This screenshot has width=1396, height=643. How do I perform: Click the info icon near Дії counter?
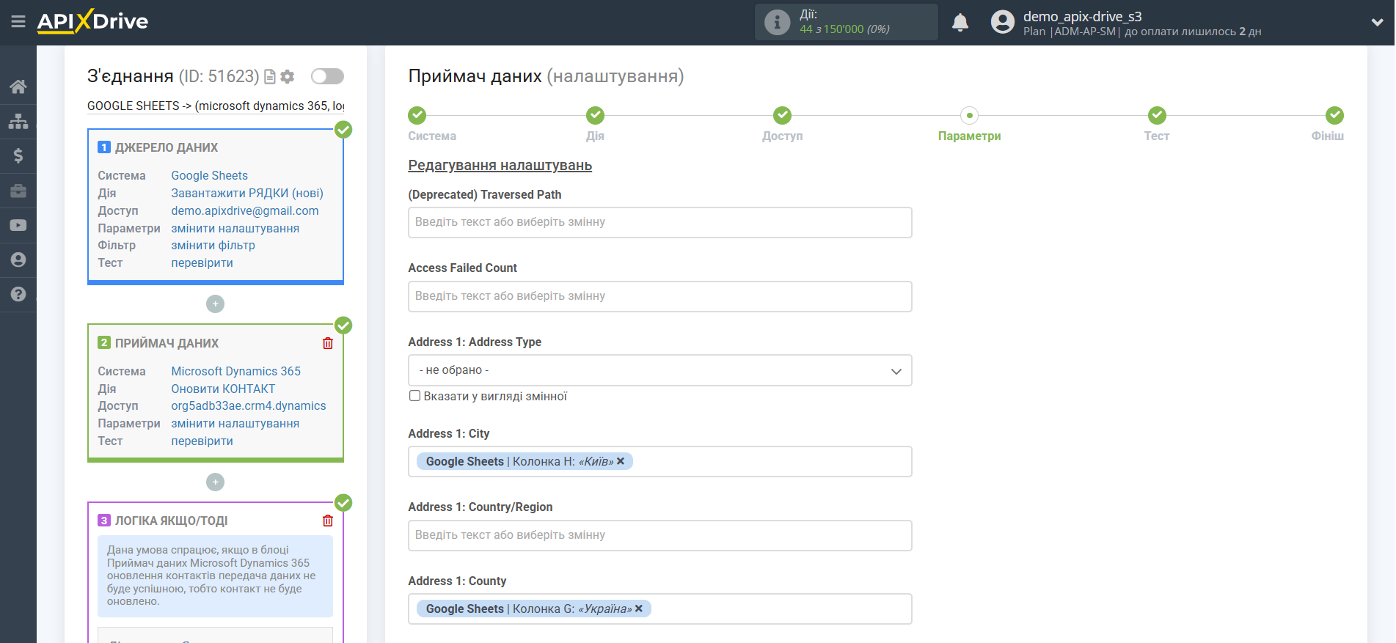coord(777,22)
